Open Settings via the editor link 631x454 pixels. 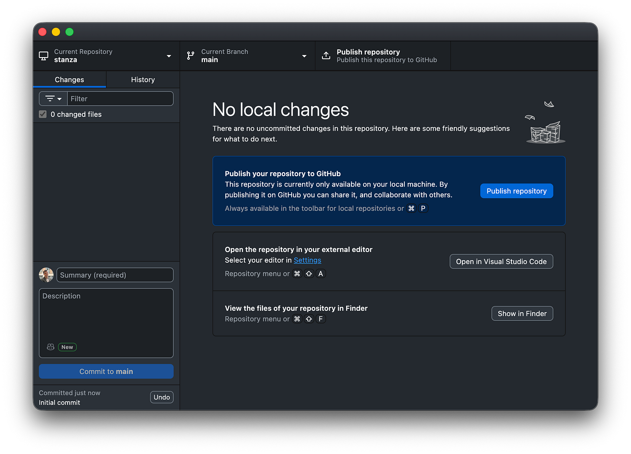click(307, 260)
